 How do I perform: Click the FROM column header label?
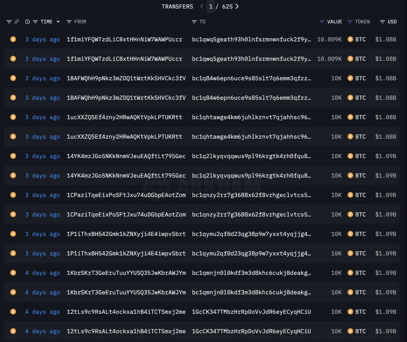click(80, 22)
